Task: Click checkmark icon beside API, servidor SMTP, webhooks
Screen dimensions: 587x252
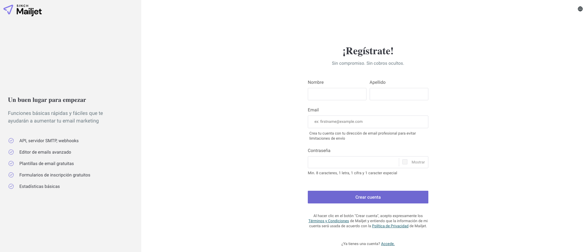Action: tap(11, 141)
